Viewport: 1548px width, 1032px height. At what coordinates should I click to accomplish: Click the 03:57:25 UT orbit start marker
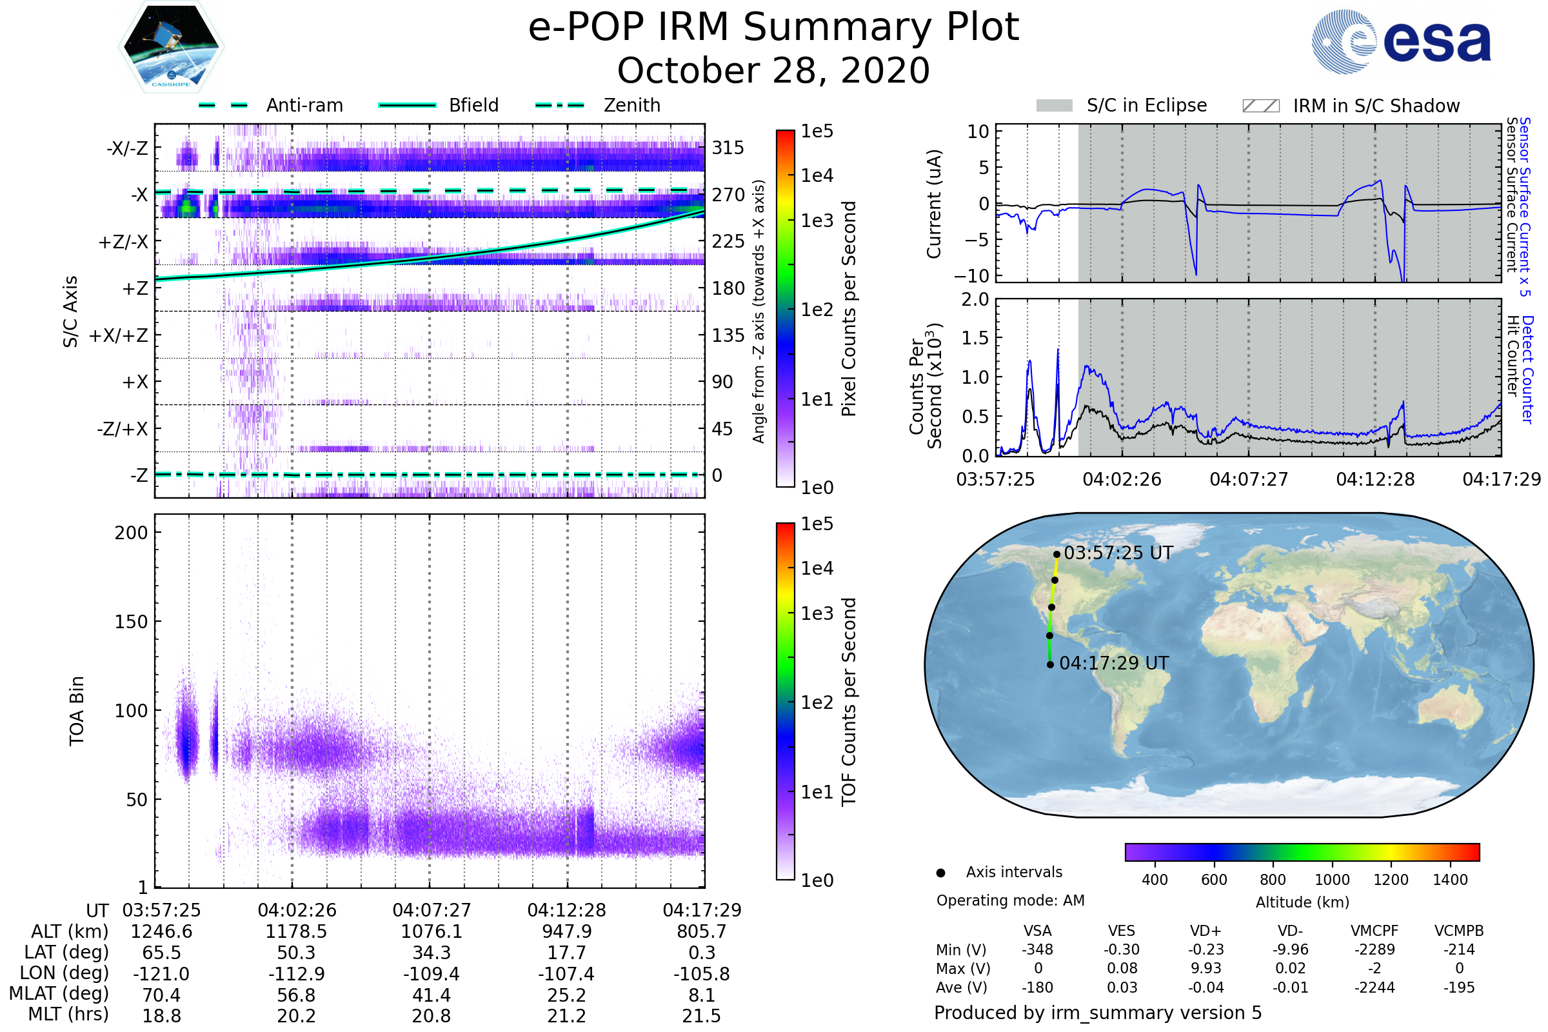[x=1057, y=554]
